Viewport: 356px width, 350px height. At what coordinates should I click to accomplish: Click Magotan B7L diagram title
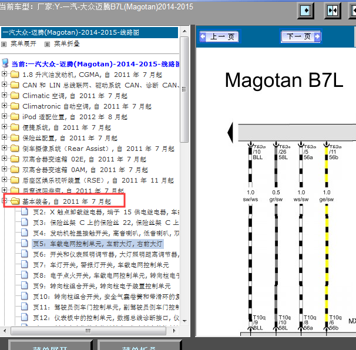[x=284, y=80]
